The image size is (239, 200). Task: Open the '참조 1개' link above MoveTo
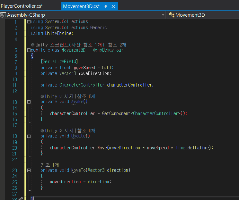[x=49, y=165]
